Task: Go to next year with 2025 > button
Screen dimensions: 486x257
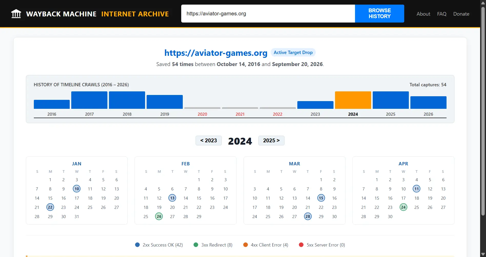Action: [x=271, y=141]
